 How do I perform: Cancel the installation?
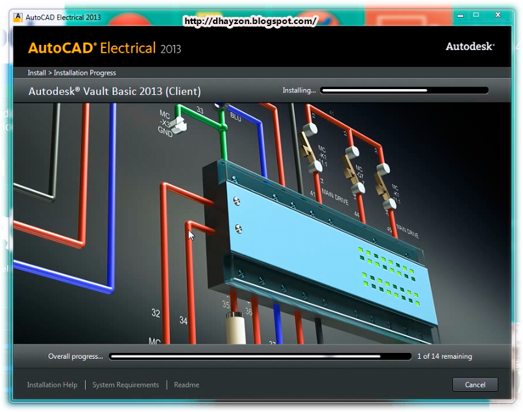(475, 385)
